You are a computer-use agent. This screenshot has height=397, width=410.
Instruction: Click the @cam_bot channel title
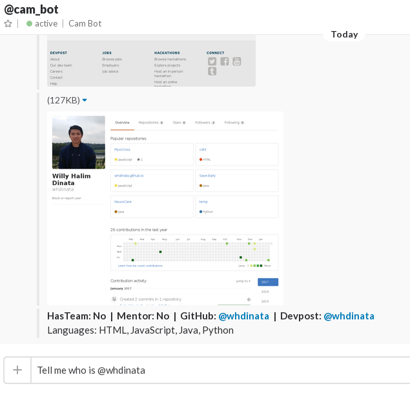[31, 10]
